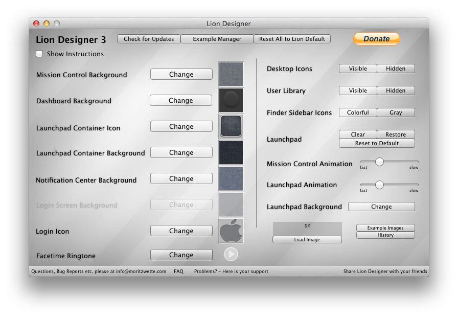The height and width of the screenshot is (317, 458).
Task: Click the Mission Control Animation slider knob
Action: 379,162
